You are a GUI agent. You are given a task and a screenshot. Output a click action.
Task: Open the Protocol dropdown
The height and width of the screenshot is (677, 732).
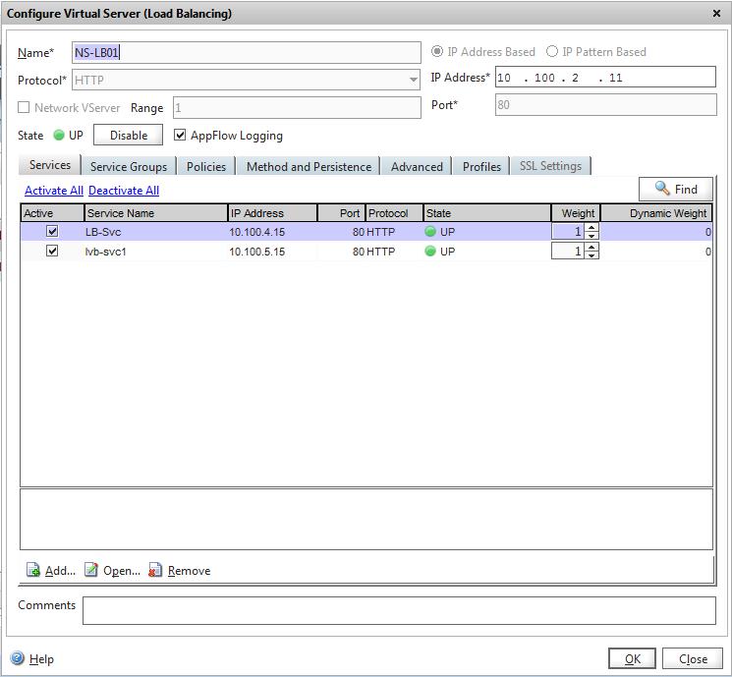click(413, 80)
